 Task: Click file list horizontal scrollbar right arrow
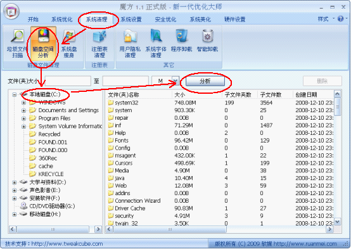329,229
